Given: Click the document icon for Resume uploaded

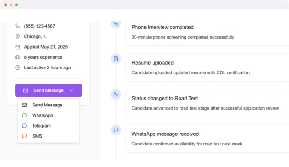Looking at the screenshot, I should coord(116,59).
